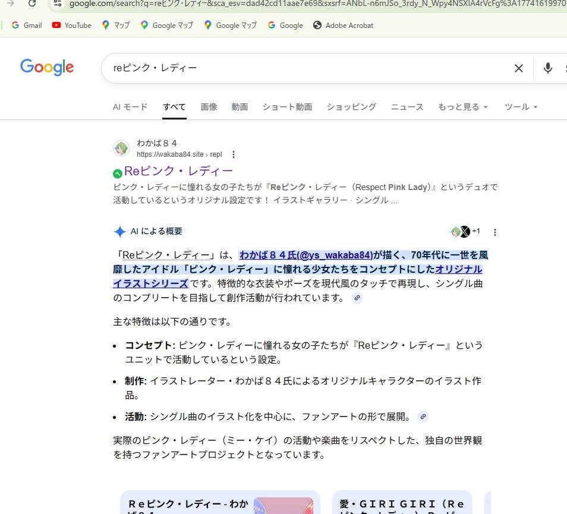Open Reピンク・レディー - わか source card
This screenshot has height=514, width=567.
click(x=220, y=503)
